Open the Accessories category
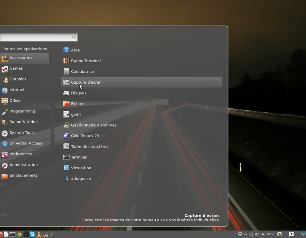The height and width of the screenshot is (238, 306). 24,58
